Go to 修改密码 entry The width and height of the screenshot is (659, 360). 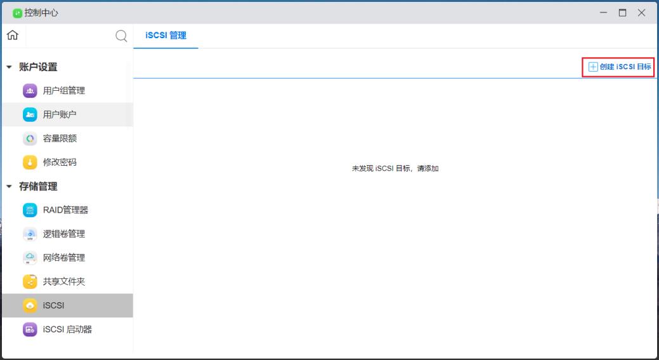tap(60, 163)
